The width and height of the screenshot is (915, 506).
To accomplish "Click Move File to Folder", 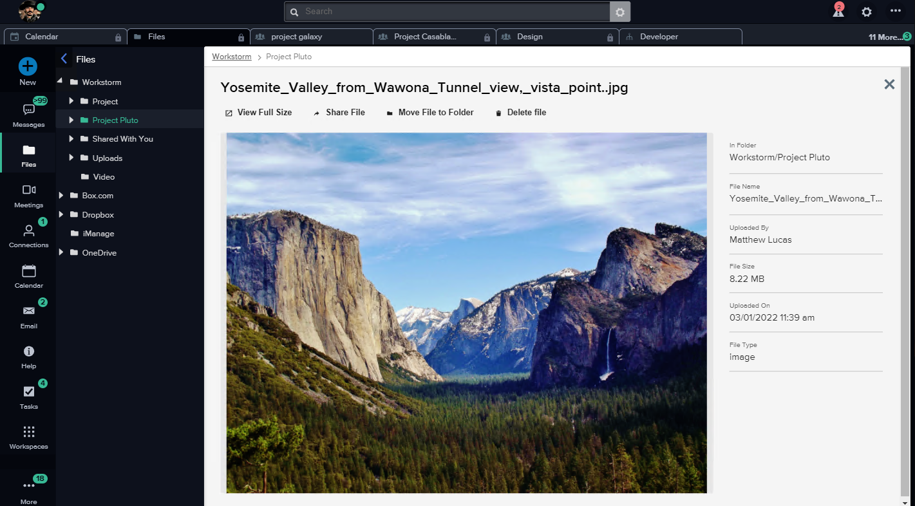I will click(x=429, y=113).
